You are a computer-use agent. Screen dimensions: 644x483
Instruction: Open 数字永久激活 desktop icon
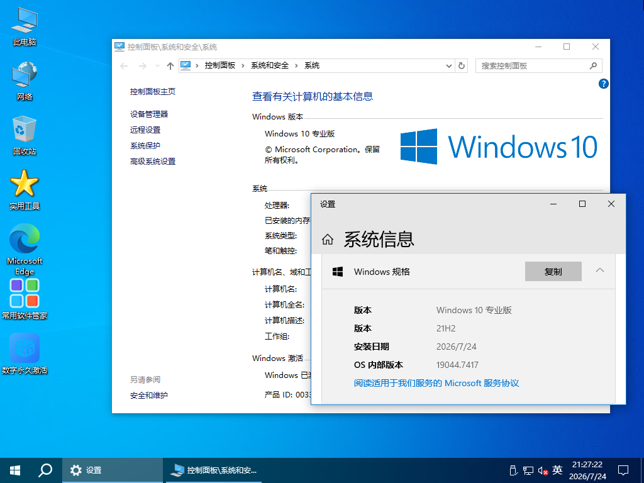(25, 353)
